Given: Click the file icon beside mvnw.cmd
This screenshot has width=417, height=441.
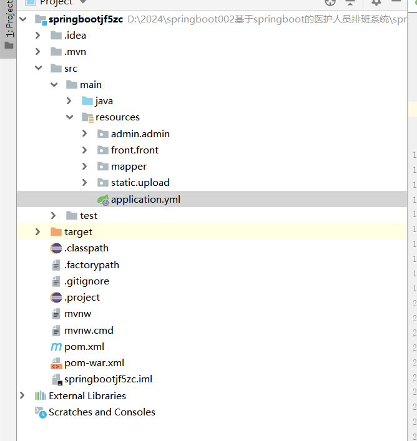Looking at the screenshot, I should click(x=56, y=331).
